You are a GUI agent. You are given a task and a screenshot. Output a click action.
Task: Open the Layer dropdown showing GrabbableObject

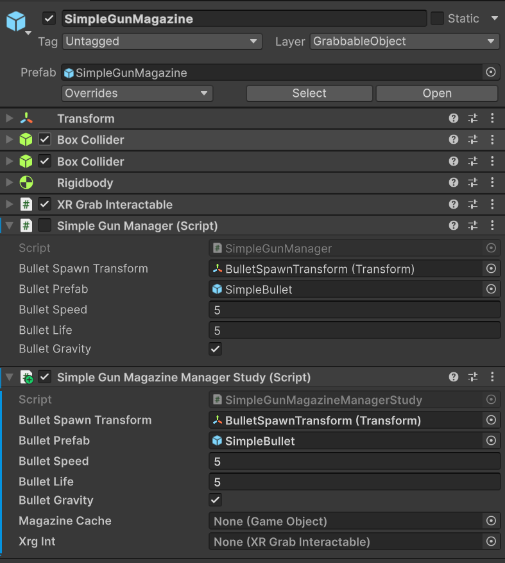tap(404, 42)
